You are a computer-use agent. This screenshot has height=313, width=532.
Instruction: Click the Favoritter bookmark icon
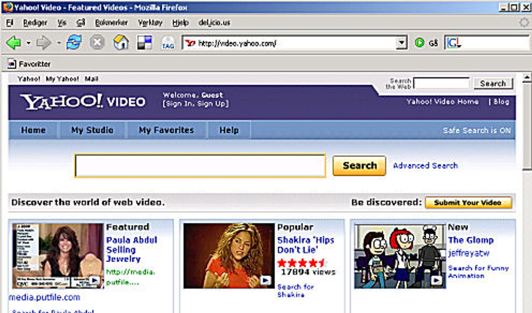coord(12,64)
